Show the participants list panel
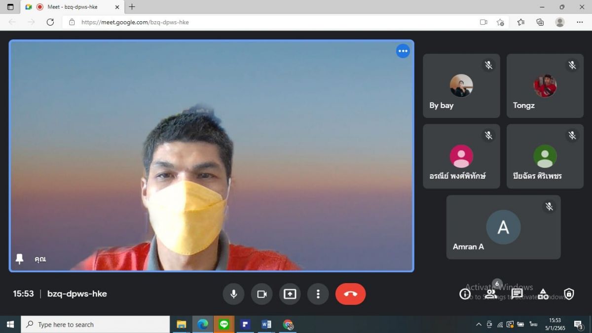The height and width of the screenshot is (333, 592). pos(490,294)
